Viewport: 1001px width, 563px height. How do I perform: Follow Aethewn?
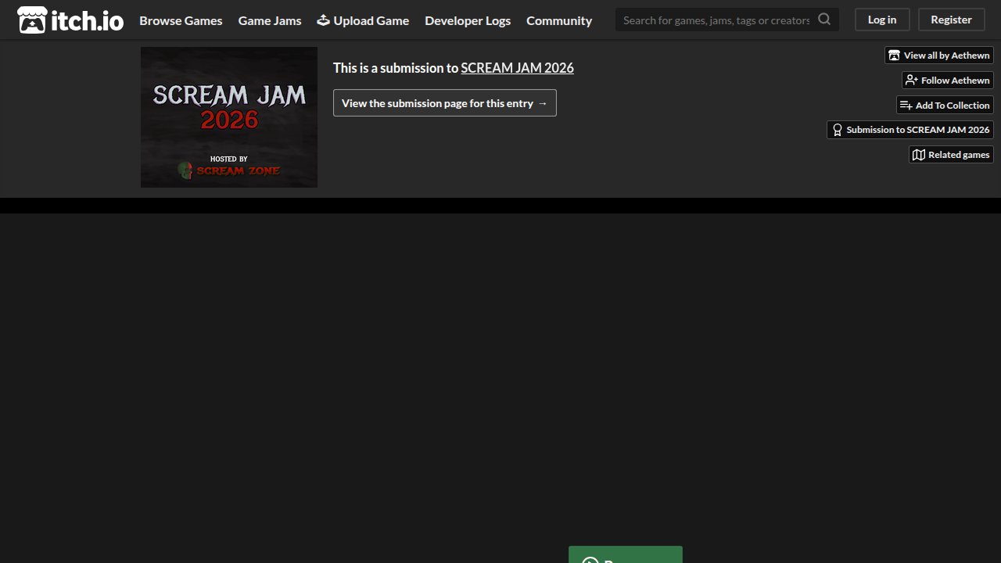(x=948, y=81)
